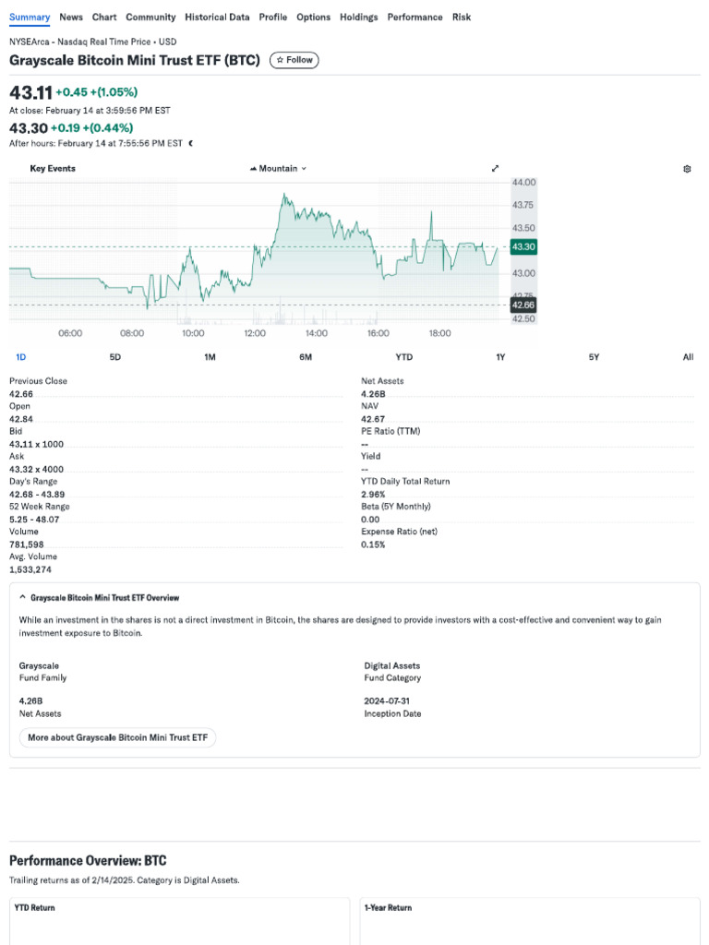Select the 5D chart range
This screenshot has width=709, height=945.
point(115,357)
